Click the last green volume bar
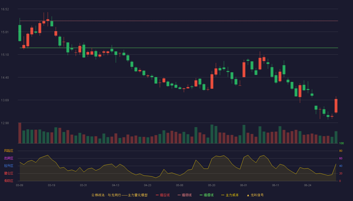This screenshot has height=201, width=353. pyautogui.click(x=336, y=137)
